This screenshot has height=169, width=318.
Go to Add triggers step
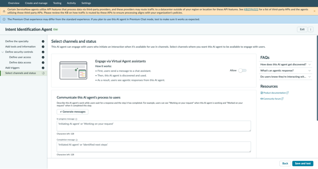[x=12, y=68]
